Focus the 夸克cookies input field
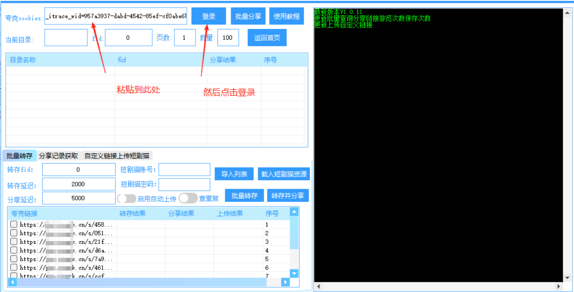Image resolution: width=574 pixels, height=292 pixels. [116, 16]
